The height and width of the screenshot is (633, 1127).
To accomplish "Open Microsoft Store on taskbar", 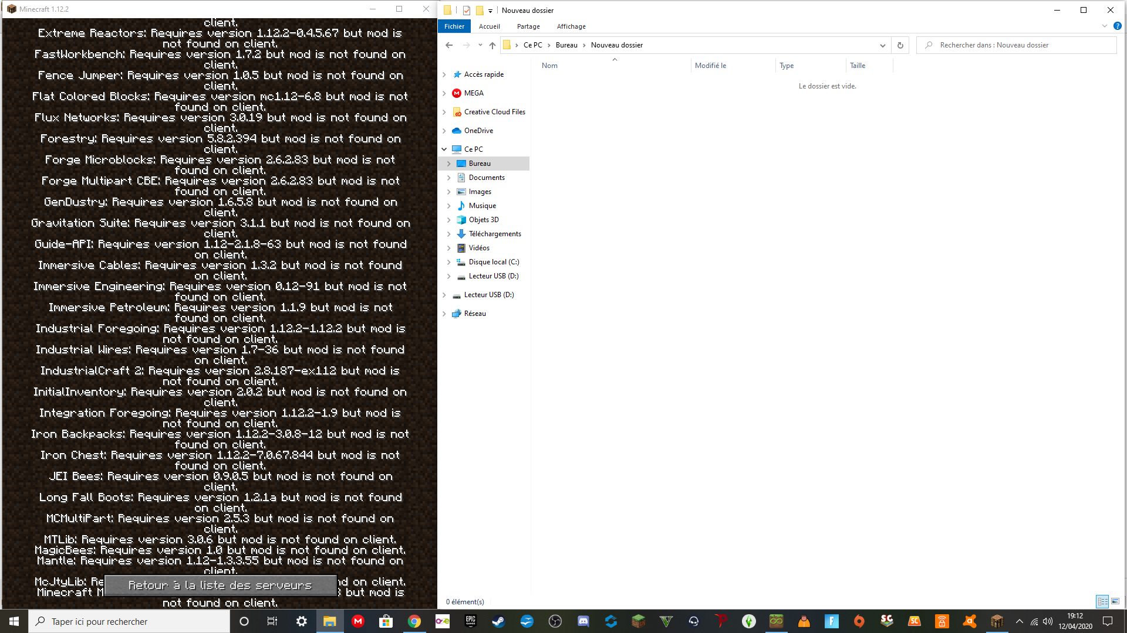I will [386, 621].
